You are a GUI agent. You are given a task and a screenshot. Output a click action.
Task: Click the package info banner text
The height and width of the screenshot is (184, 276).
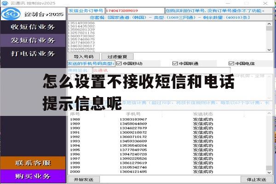tap(170, 17)
